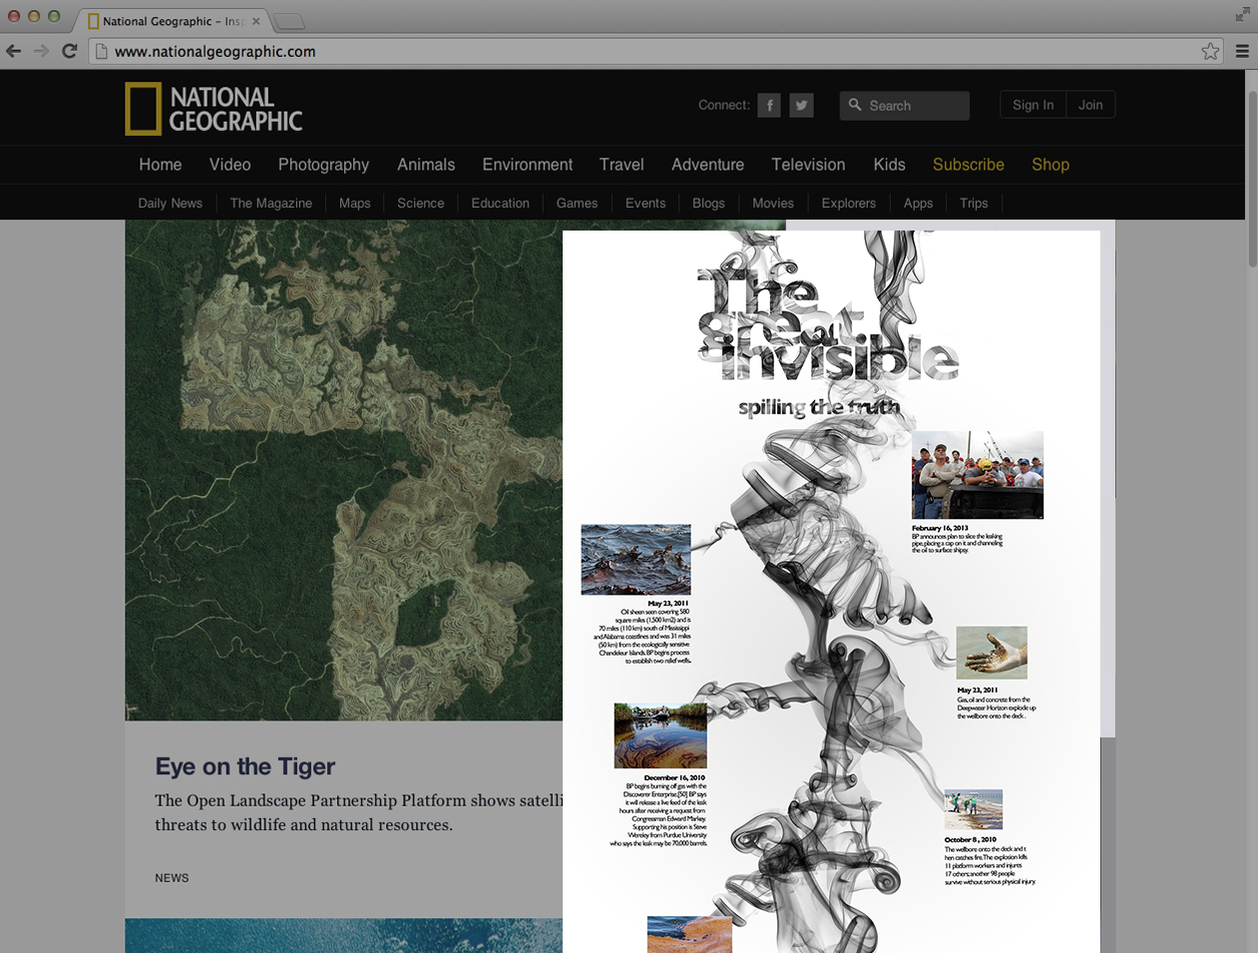Open the Chrome hamburger menu
This screenshot has width=1258, height=953.
pyautogui.click(x=1242, y=51)
